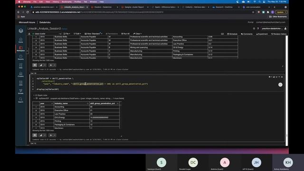The height and width of the screenshot is (171, 304).
Task: Go to Home in the sidebar
Action: coord(21,40)
